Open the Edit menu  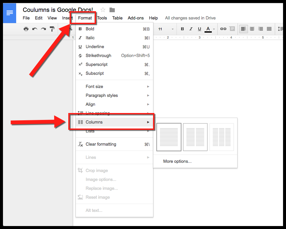[x=39, y=18]
